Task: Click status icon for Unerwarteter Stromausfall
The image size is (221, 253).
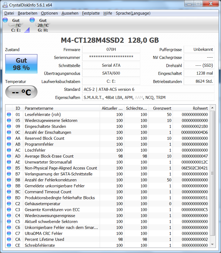Action: [9, 162]
